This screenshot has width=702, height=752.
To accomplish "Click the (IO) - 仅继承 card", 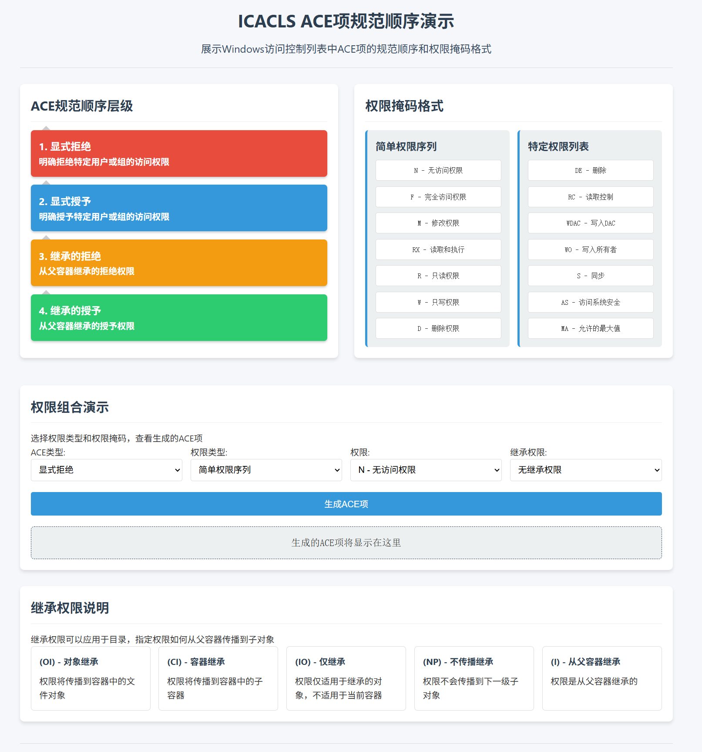I will tap(346, 678).
